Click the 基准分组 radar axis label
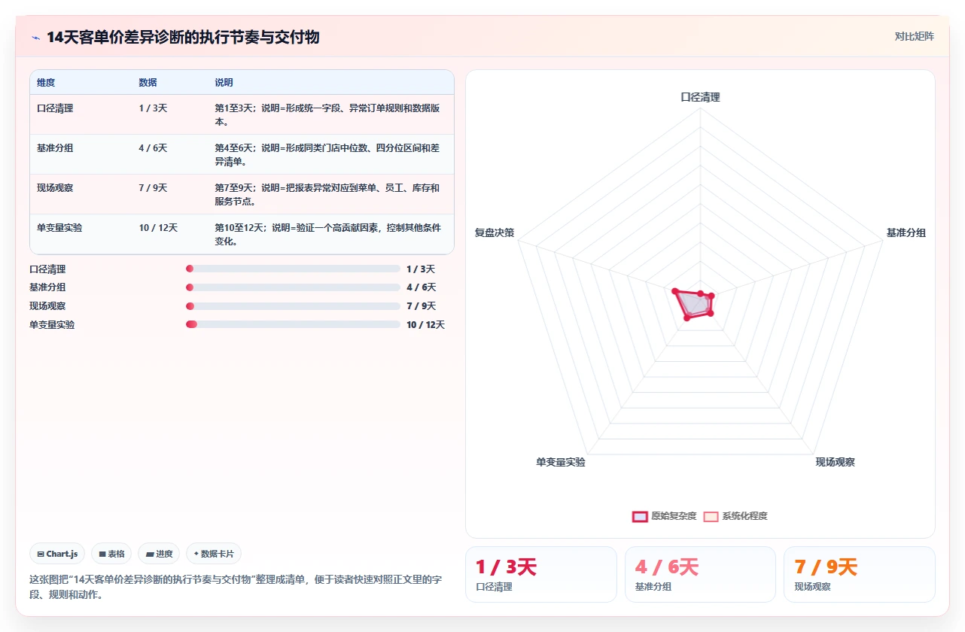The image size is (965, 632). tap(906, 232)
